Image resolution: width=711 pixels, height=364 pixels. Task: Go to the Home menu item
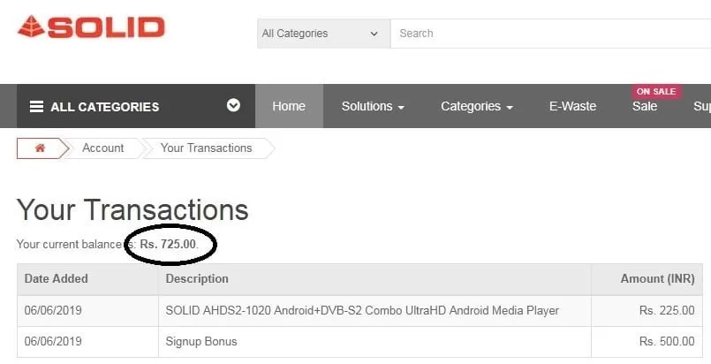pyautogui.click(x=289, y=106)
